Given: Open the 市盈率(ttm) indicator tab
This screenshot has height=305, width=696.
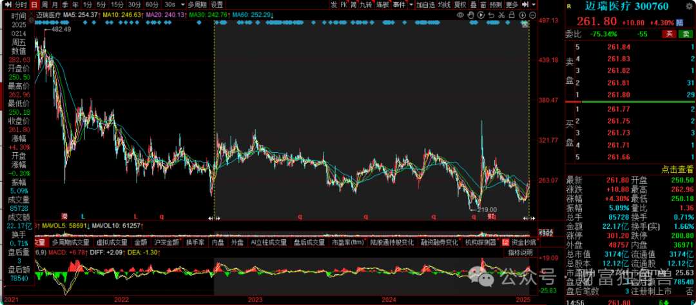Looking at the screenshot, I should pos(347,242).
